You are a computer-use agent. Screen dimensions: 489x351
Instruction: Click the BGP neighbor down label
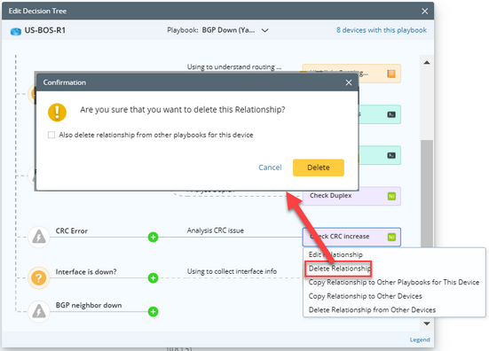point(89,305)
